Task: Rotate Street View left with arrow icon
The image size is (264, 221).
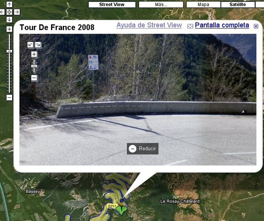Action: (31, 45)
